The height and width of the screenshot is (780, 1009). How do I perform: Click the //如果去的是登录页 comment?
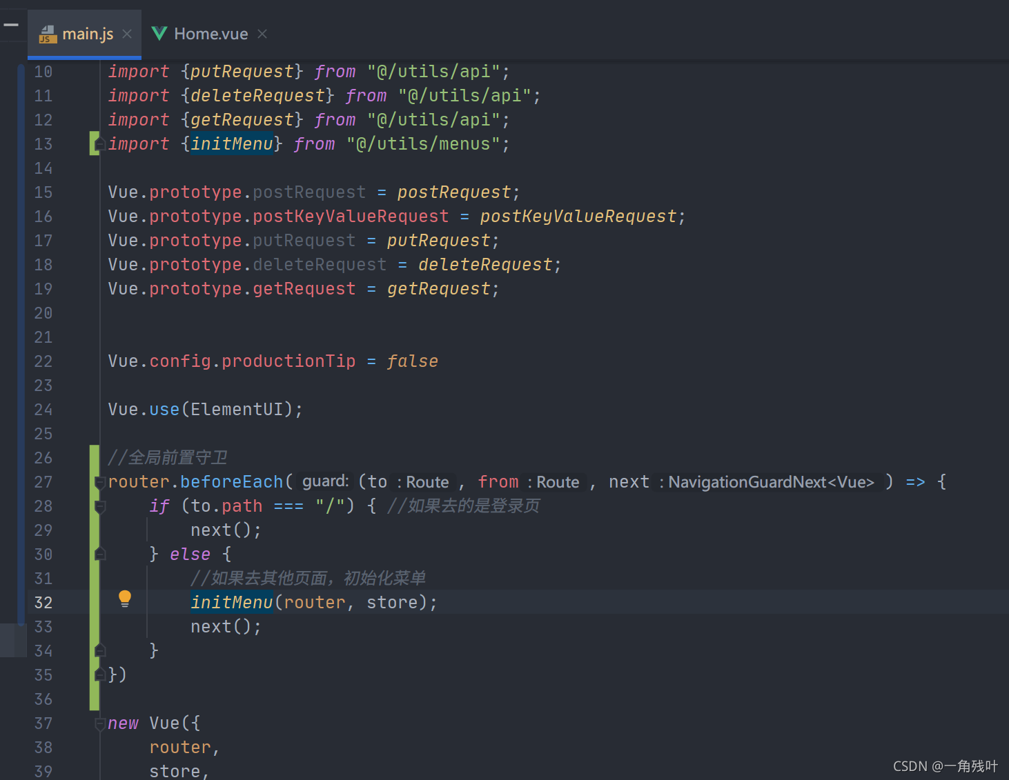(464, 506)
